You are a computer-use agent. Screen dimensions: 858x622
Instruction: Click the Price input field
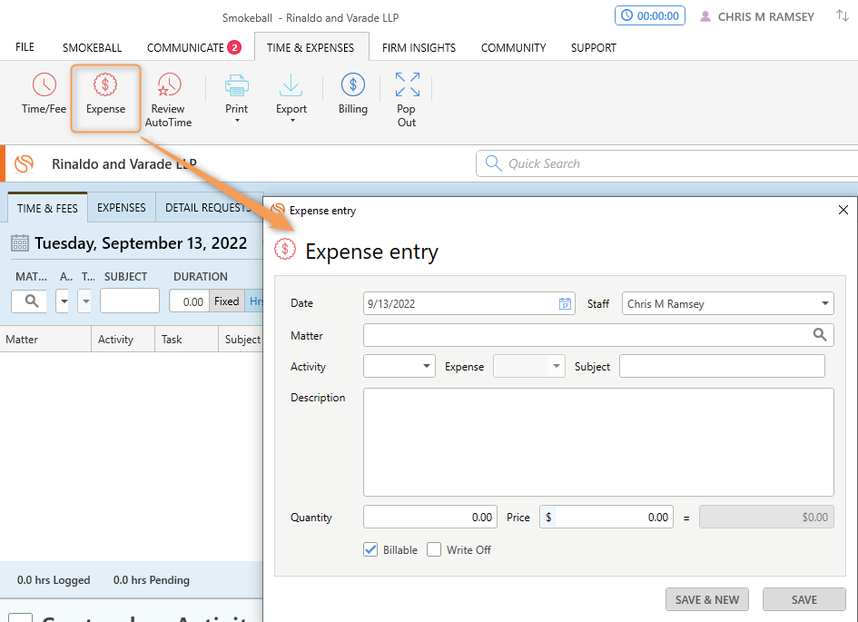[x=607, y=517]
